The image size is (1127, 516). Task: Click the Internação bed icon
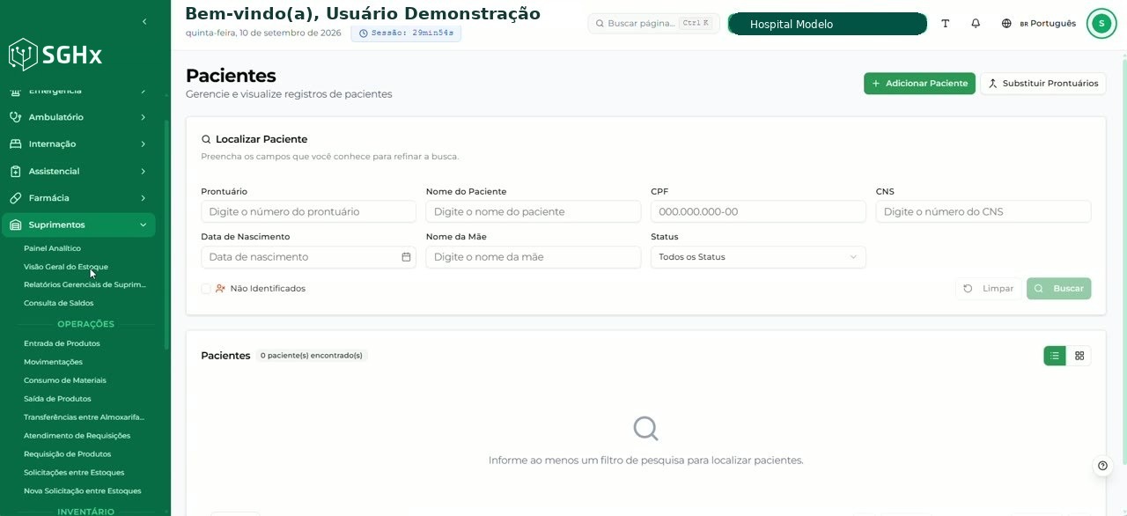point(15,144)
